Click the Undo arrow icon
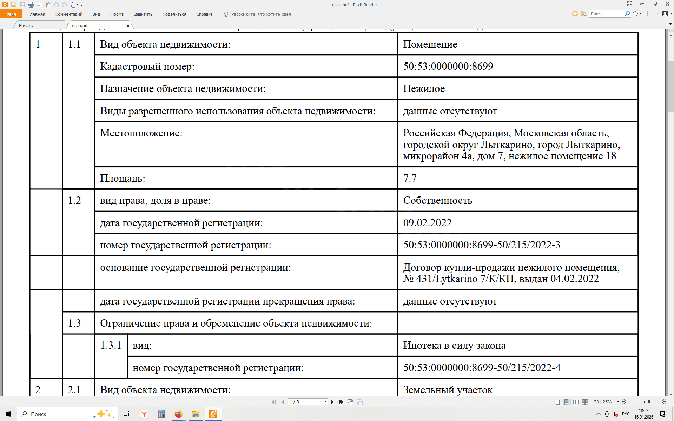This screenshot has width=674, height=421. tap(56, 5)
